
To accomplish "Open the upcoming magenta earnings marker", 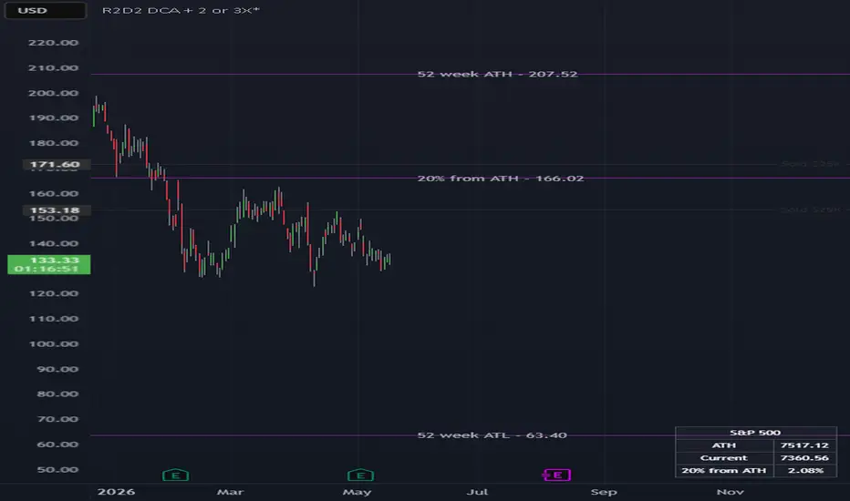I will click(556, 475).
